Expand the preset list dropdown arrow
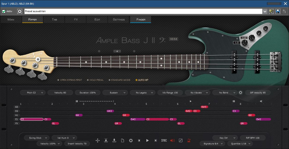The image size is (289, 149). point(265,11)
